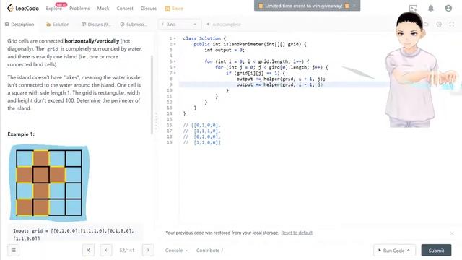Visit the Store link
The height and width of the screenshot is (260, 462).
coord(174,9)
